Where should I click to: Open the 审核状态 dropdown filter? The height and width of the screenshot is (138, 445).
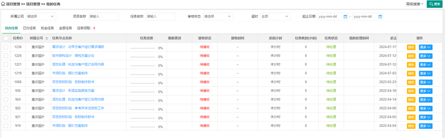(218, 17)
